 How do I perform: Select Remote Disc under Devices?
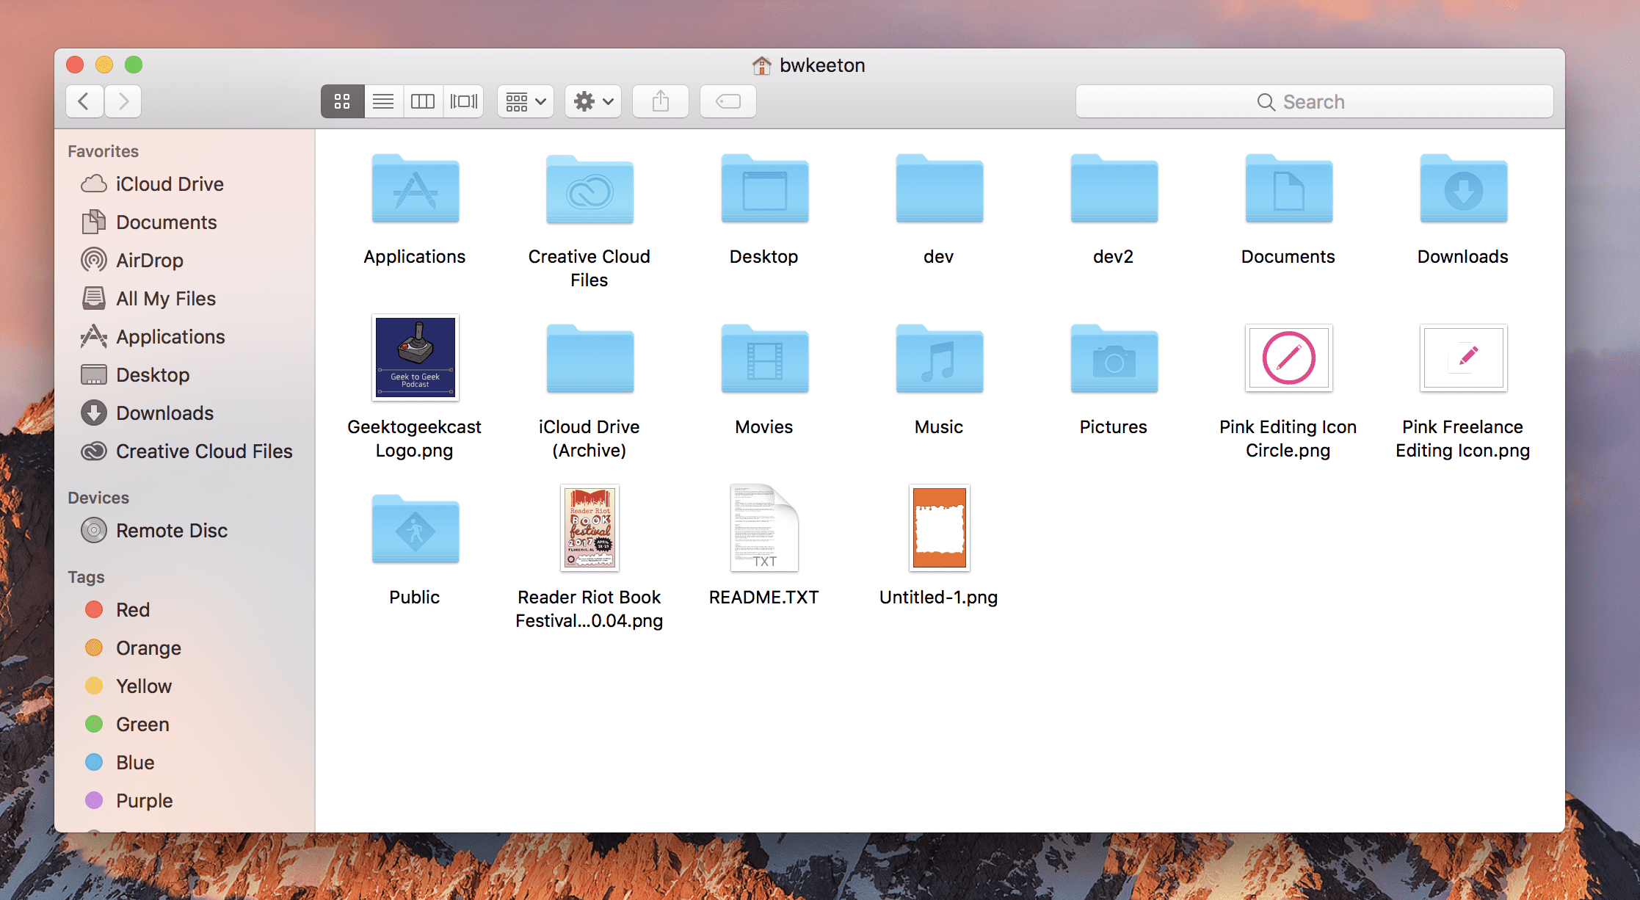click(x=172, y=531)
